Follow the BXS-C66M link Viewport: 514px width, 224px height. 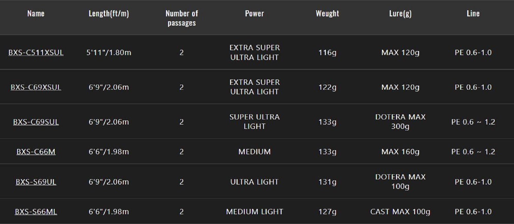coord(36,151)
